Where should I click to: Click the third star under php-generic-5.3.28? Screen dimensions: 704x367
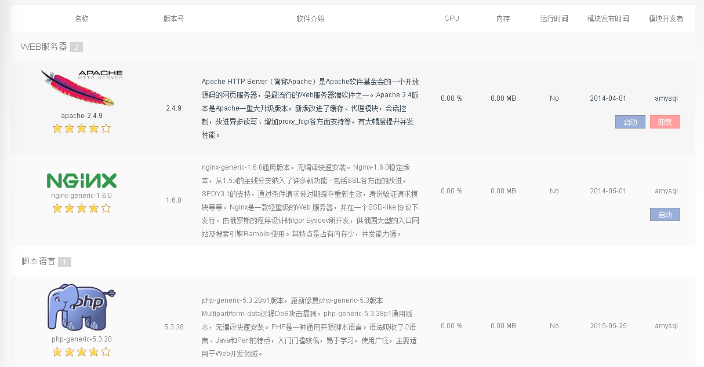click(81, 352)
